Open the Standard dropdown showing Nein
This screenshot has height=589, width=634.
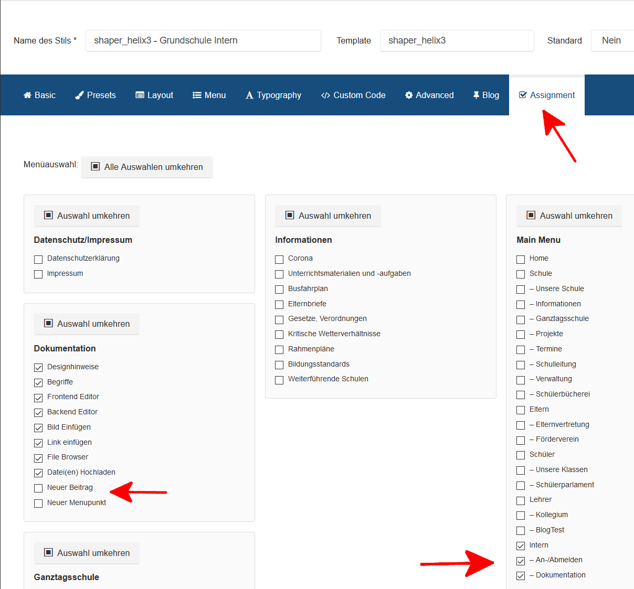(x=612, y=40)
